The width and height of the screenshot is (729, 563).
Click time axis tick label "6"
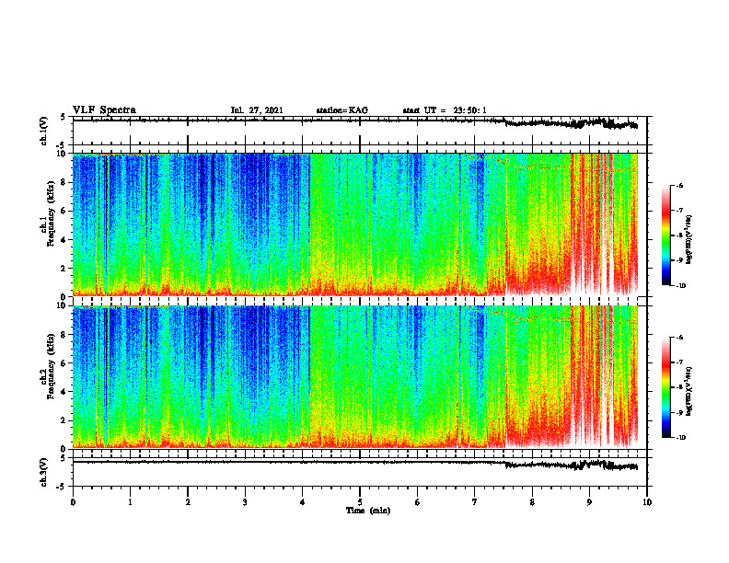pos(418,502)
